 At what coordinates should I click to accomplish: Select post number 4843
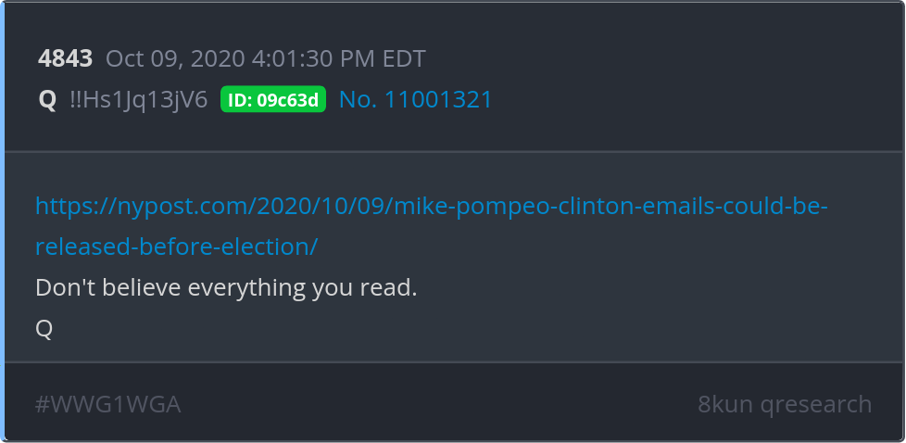(x=65, y=58)
